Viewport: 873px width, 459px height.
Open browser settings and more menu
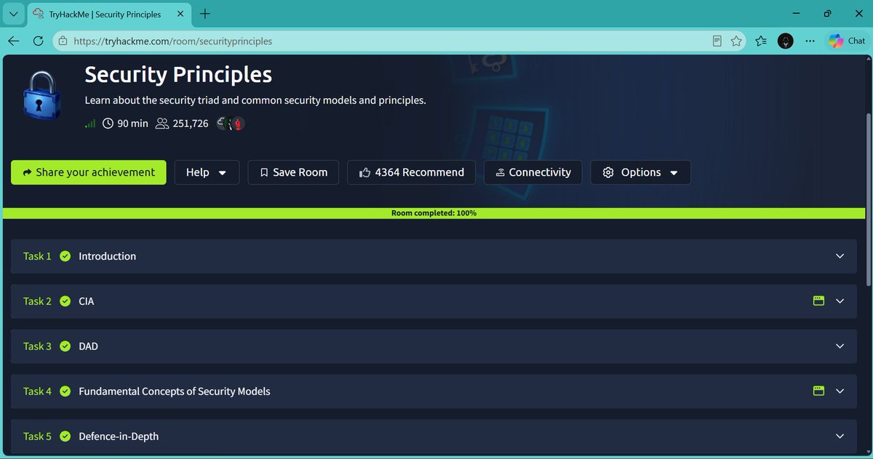click(x=810, y=41)
